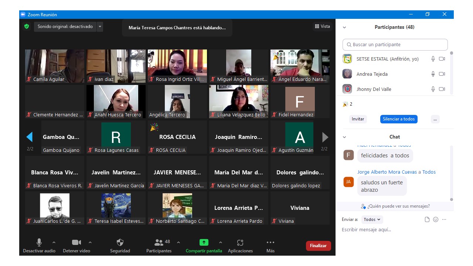Open the Enviar a Todos dropdown
Screen dimensions: 473x266
coord(372,219)
